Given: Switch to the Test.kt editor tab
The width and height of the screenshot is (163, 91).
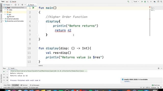Looking at the screenshot, I should (x=32, y=5).
